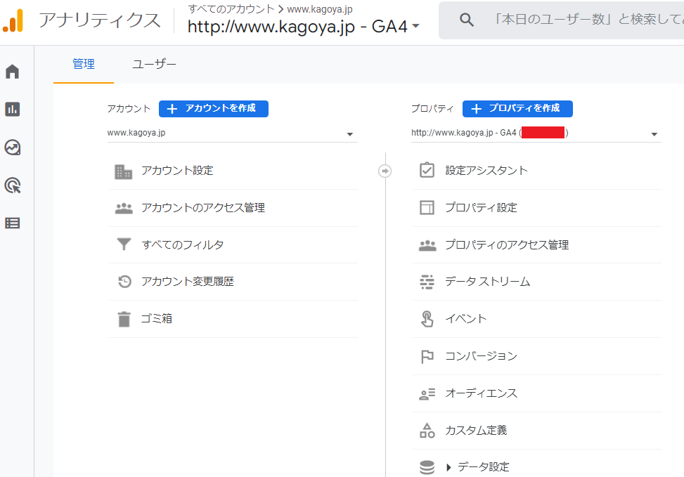The height and width of the screenshot is (477, 684).
Task: Open Advertising cursor-target icon in sidebar
Action: pos(12,185)
